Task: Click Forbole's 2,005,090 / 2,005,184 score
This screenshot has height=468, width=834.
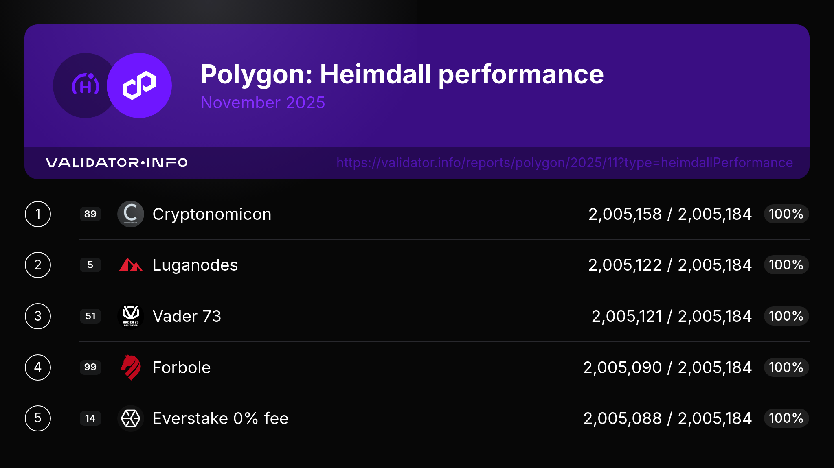Action: click(667, 367)
